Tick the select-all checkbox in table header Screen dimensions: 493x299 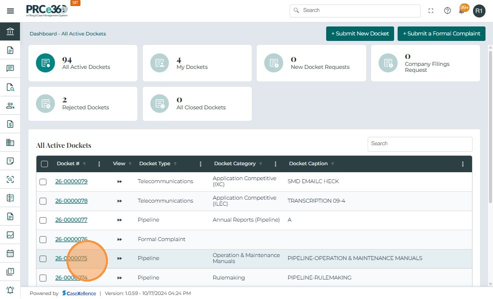pos(44,164)
